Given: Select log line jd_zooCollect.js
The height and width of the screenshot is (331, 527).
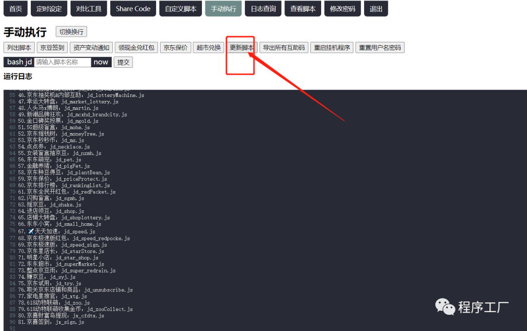Looking at the screenshot, I should click(x=76, y=309).
